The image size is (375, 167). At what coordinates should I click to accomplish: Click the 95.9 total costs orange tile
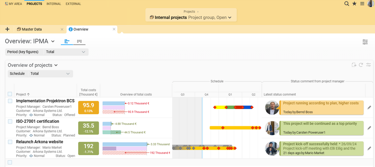click(88, 107)
